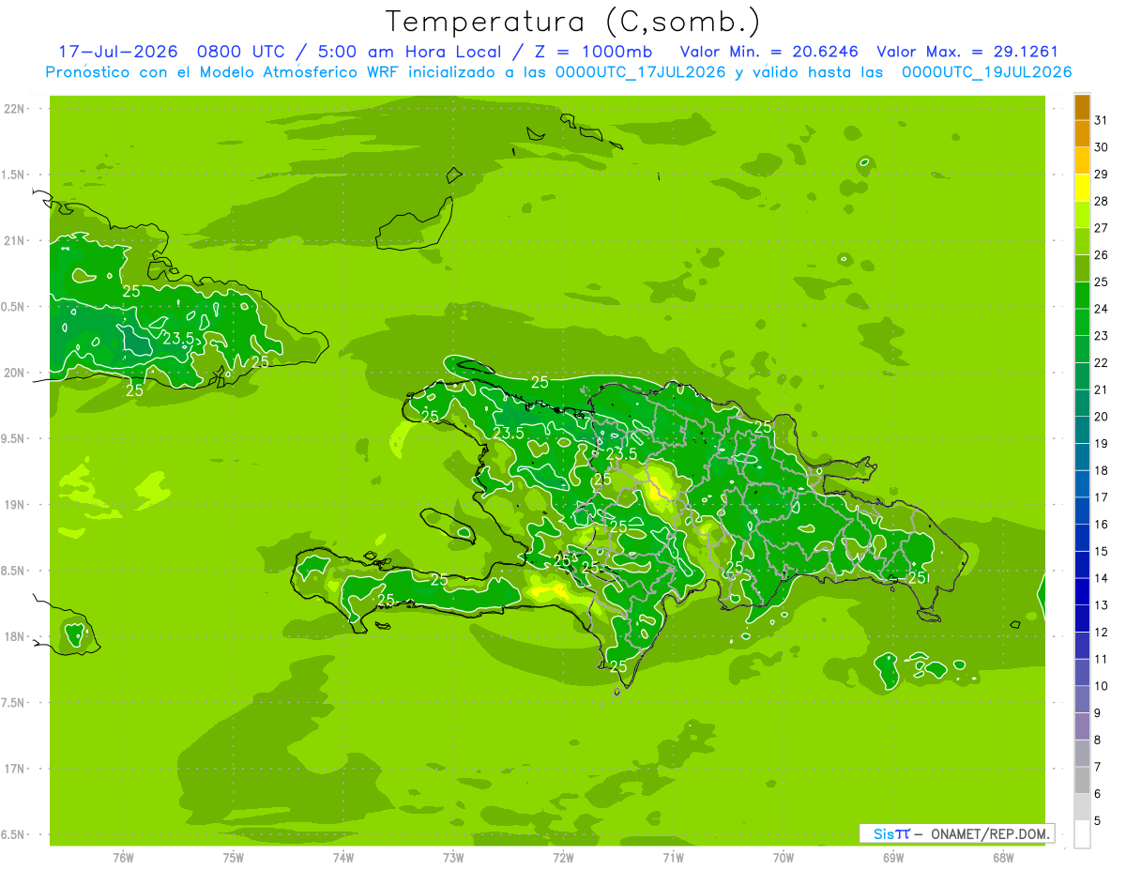Click the '5' legend value
This screenshot has width=1126, height=870.
(x=1098, y=821)
